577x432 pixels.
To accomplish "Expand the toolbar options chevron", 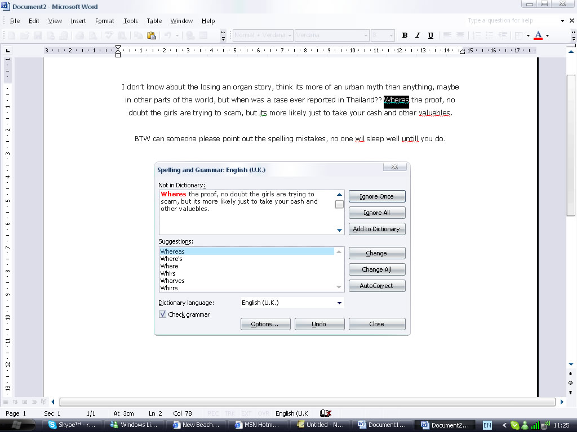I will tap(223, 35).
